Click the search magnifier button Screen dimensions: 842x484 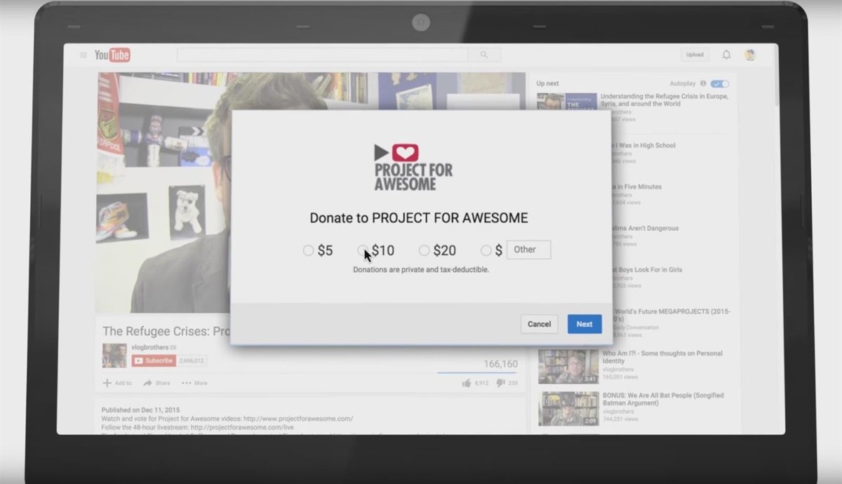(x=484, y=55)
